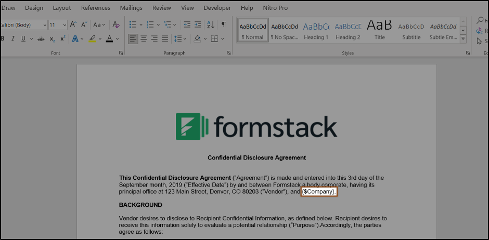Apply the Title style
The width and height of the screenshot is (489, 240).
[379, 30]
